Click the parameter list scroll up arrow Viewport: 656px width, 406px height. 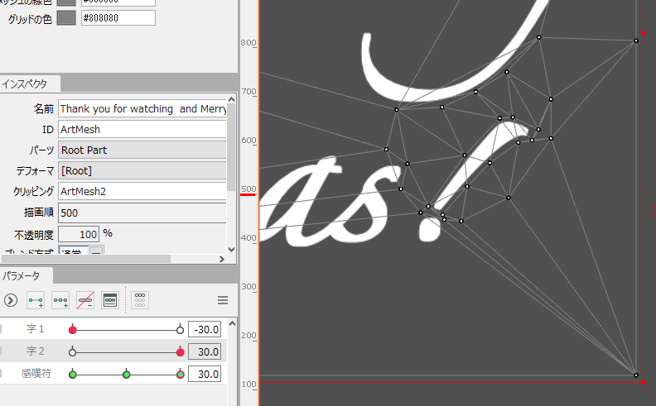point(232,323)
